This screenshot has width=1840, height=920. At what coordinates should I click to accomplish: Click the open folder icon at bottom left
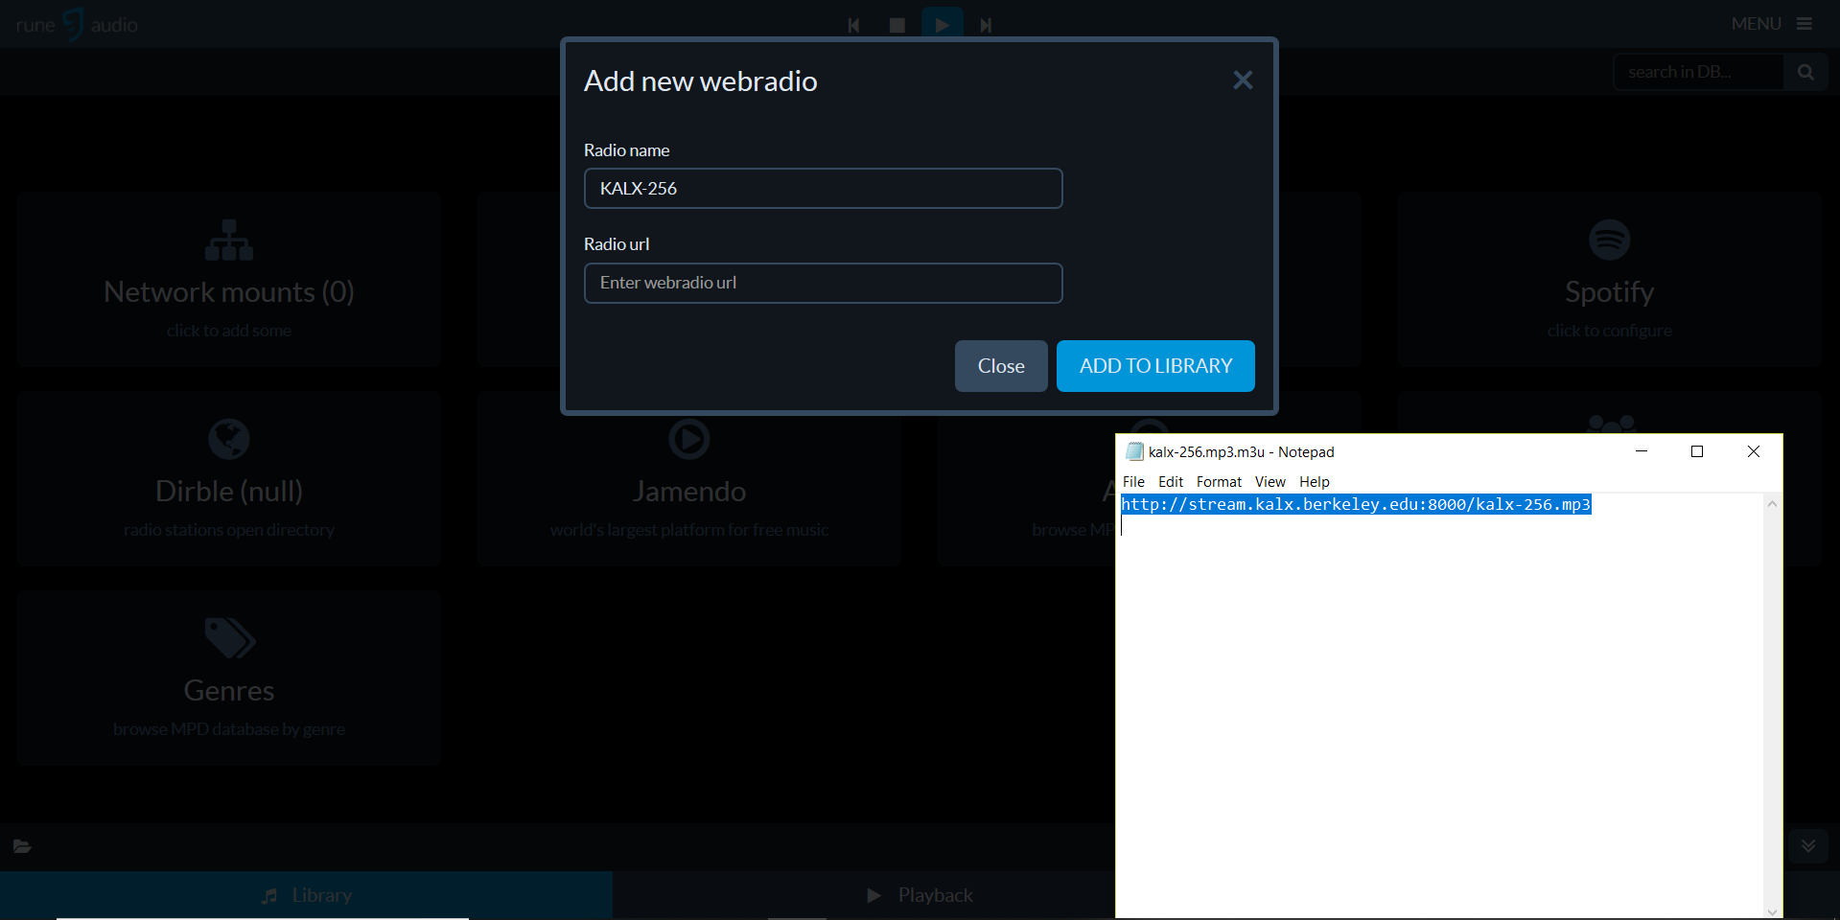(x=22, y=846)
